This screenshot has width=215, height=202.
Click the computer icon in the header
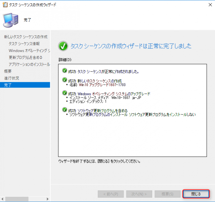(x=11, y=20)
